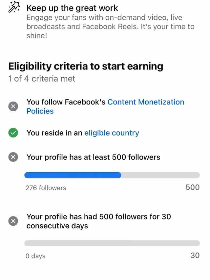The width and height of the screenshot is (210, 280).
Task: Open the Content Monetization Policies link
Action: click(x=105, y=106)
